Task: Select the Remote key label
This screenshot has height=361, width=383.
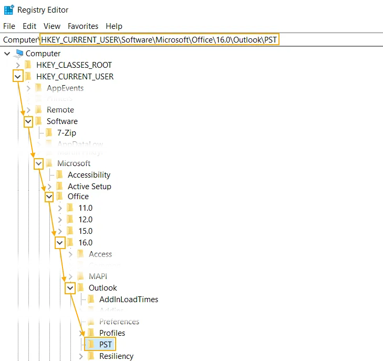Action: [60, 110]
